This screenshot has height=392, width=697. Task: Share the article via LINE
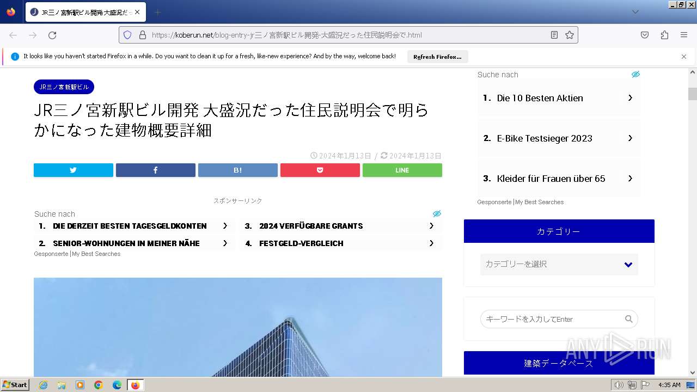[402, 170]
